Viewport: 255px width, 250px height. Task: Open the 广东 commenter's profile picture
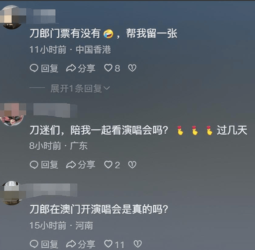(12, 114)
